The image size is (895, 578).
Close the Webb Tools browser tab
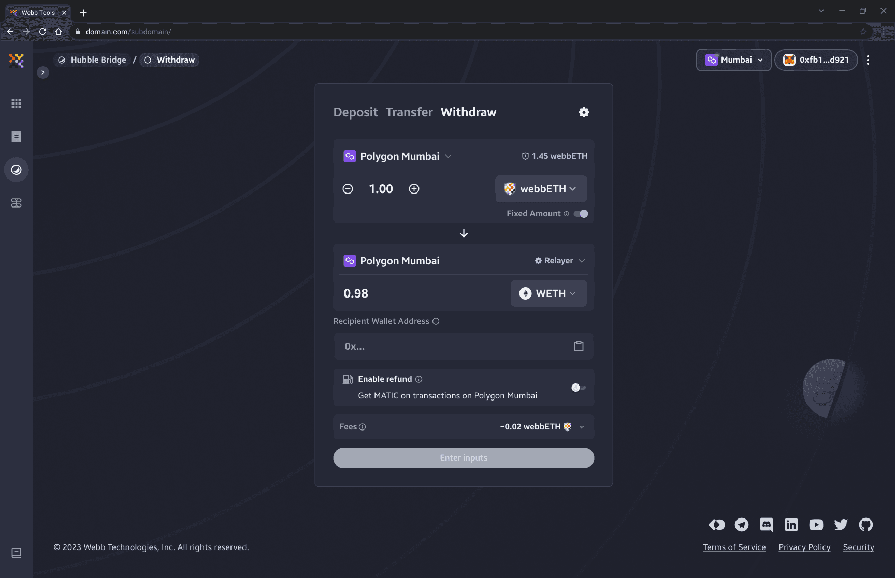coord(64,13)
